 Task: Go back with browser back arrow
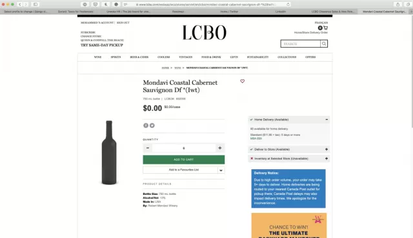point(20,5)
